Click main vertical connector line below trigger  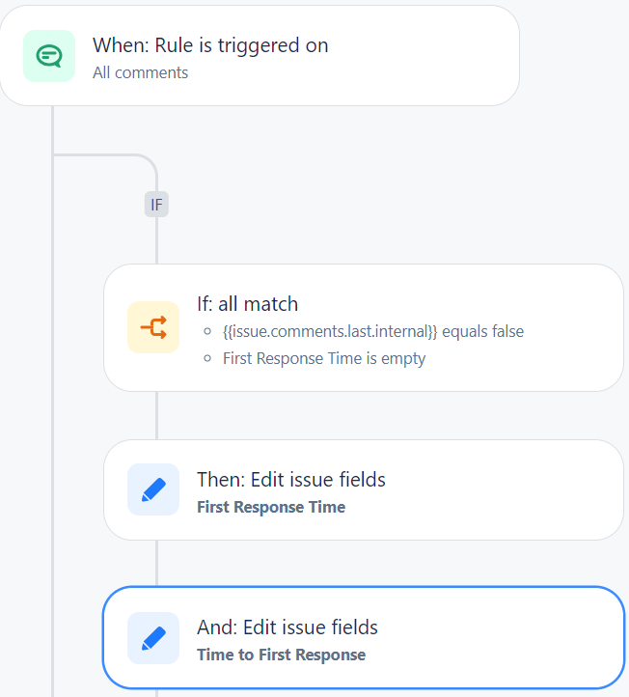52,400
